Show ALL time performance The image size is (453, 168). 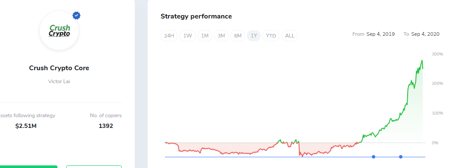point(290,36)
